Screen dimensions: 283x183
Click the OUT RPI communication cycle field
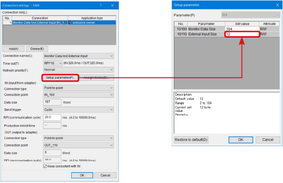pyautogui.click(x=52, y=160)
